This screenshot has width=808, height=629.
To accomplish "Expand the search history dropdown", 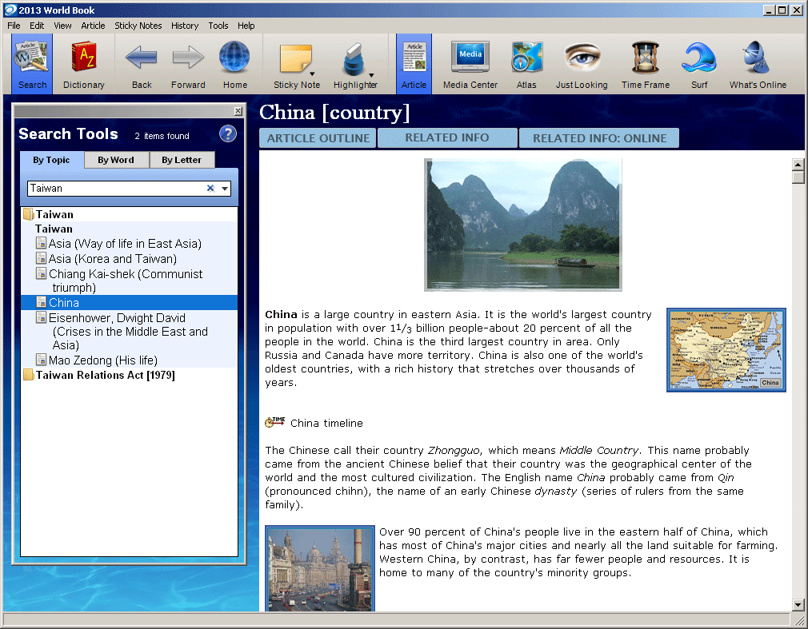I will [x=225, y=189].
